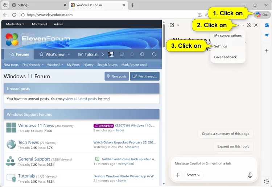Open the Admin link
The image size is (272, 187).
coord(58,24)
